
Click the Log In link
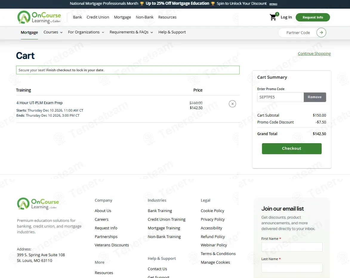[x=286, y=17]
